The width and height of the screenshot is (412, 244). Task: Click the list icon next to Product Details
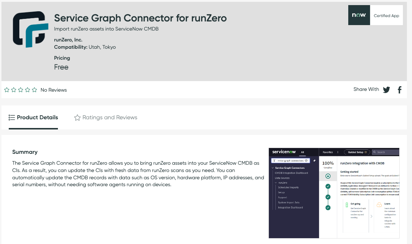pyautogui.click(x=12, y=117)
